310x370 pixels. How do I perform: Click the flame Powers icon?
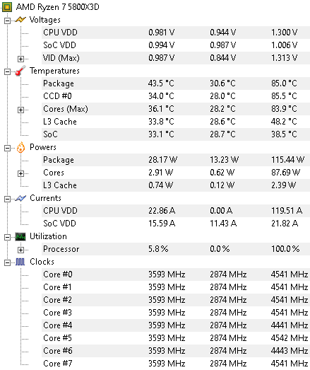pos(20,147)
